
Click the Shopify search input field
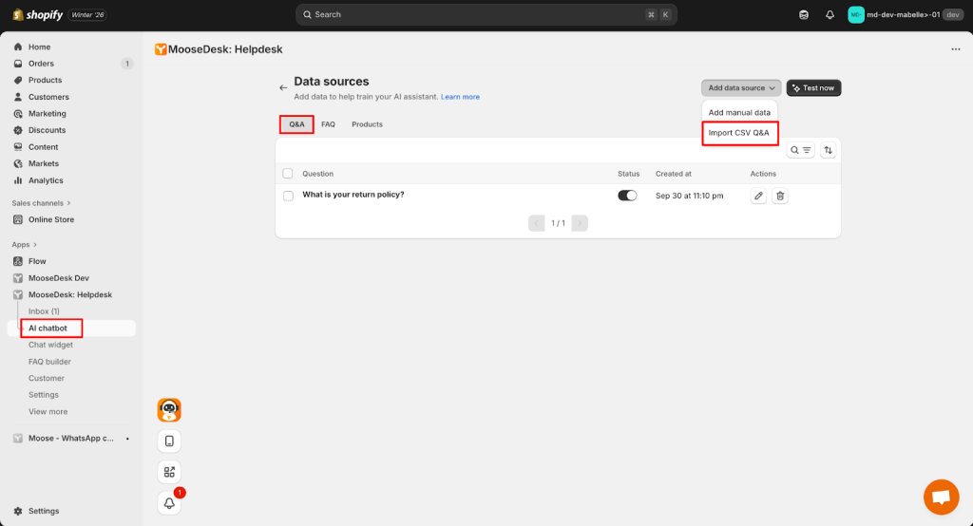(x=485, y=15)
